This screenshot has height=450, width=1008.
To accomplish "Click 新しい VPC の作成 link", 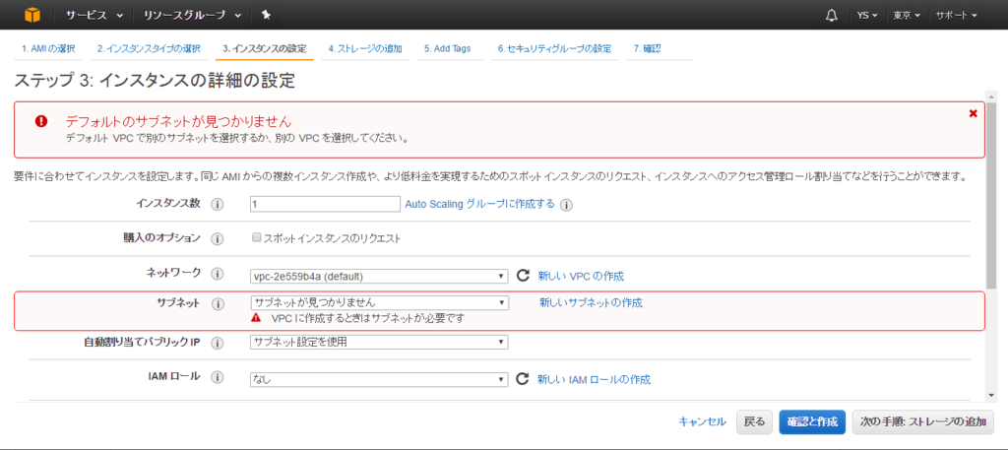I will 581,277.
